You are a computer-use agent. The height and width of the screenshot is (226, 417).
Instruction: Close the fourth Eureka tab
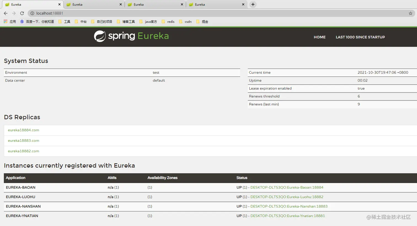point(243,4)
